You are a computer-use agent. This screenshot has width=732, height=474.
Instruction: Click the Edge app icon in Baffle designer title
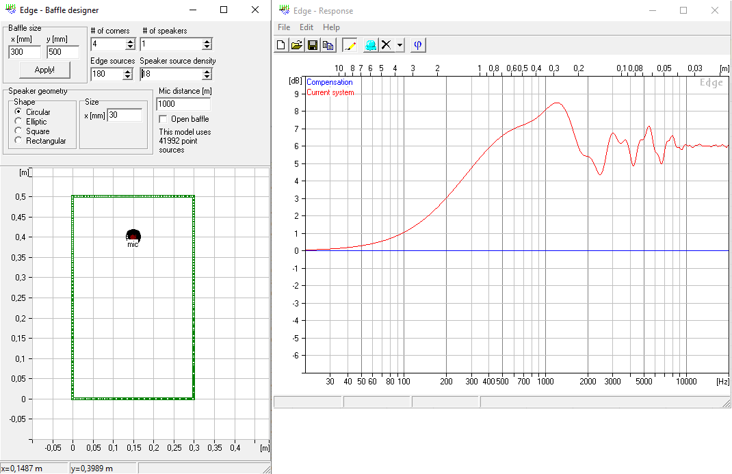(10, 10)
